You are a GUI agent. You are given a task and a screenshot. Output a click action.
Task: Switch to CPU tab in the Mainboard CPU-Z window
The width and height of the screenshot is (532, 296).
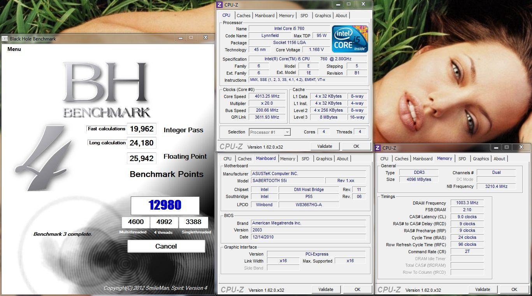click(228, 159)
